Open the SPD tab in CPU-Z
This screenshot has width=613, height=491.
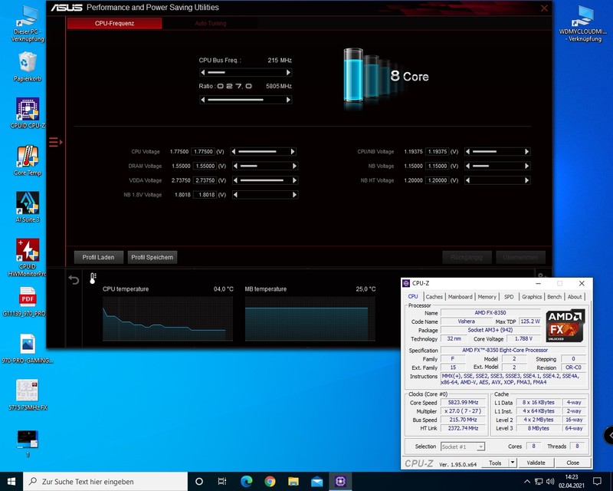coord(509,297)
